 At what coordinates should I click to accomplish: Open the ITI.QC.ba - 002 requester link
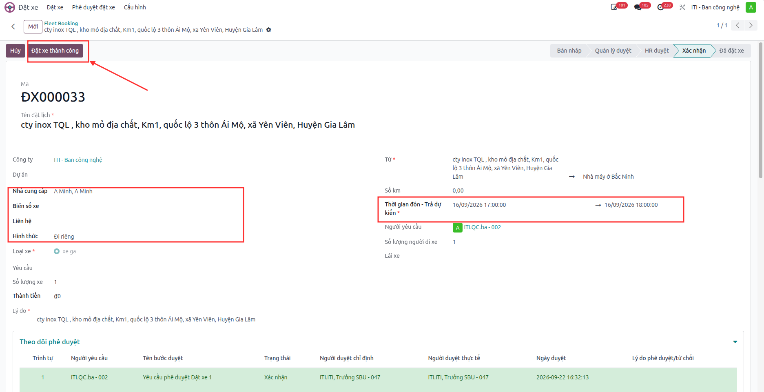[483, 227]
